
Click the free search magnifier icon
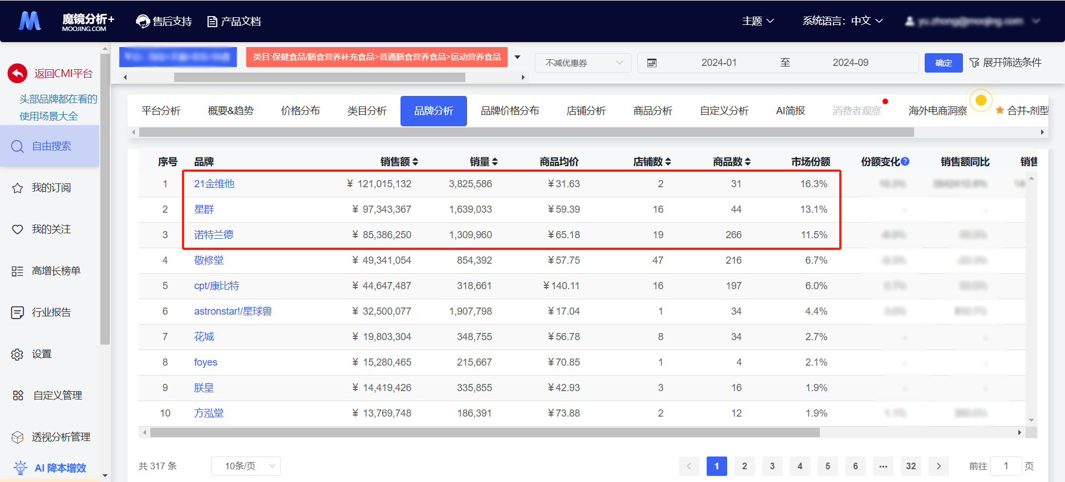pos(18,146)
